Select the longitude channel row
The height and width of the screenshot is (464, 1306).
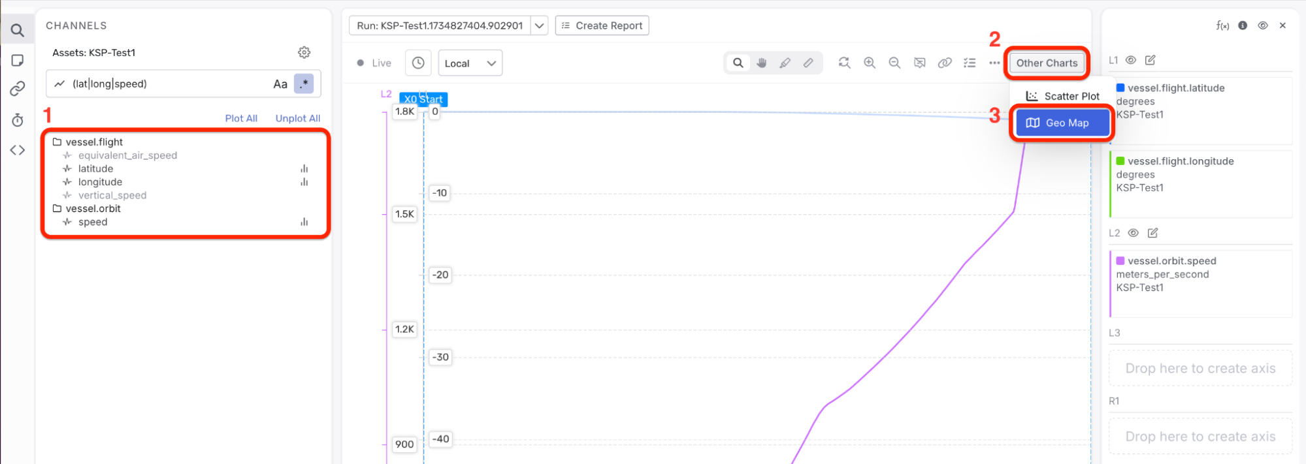(186, 182)
